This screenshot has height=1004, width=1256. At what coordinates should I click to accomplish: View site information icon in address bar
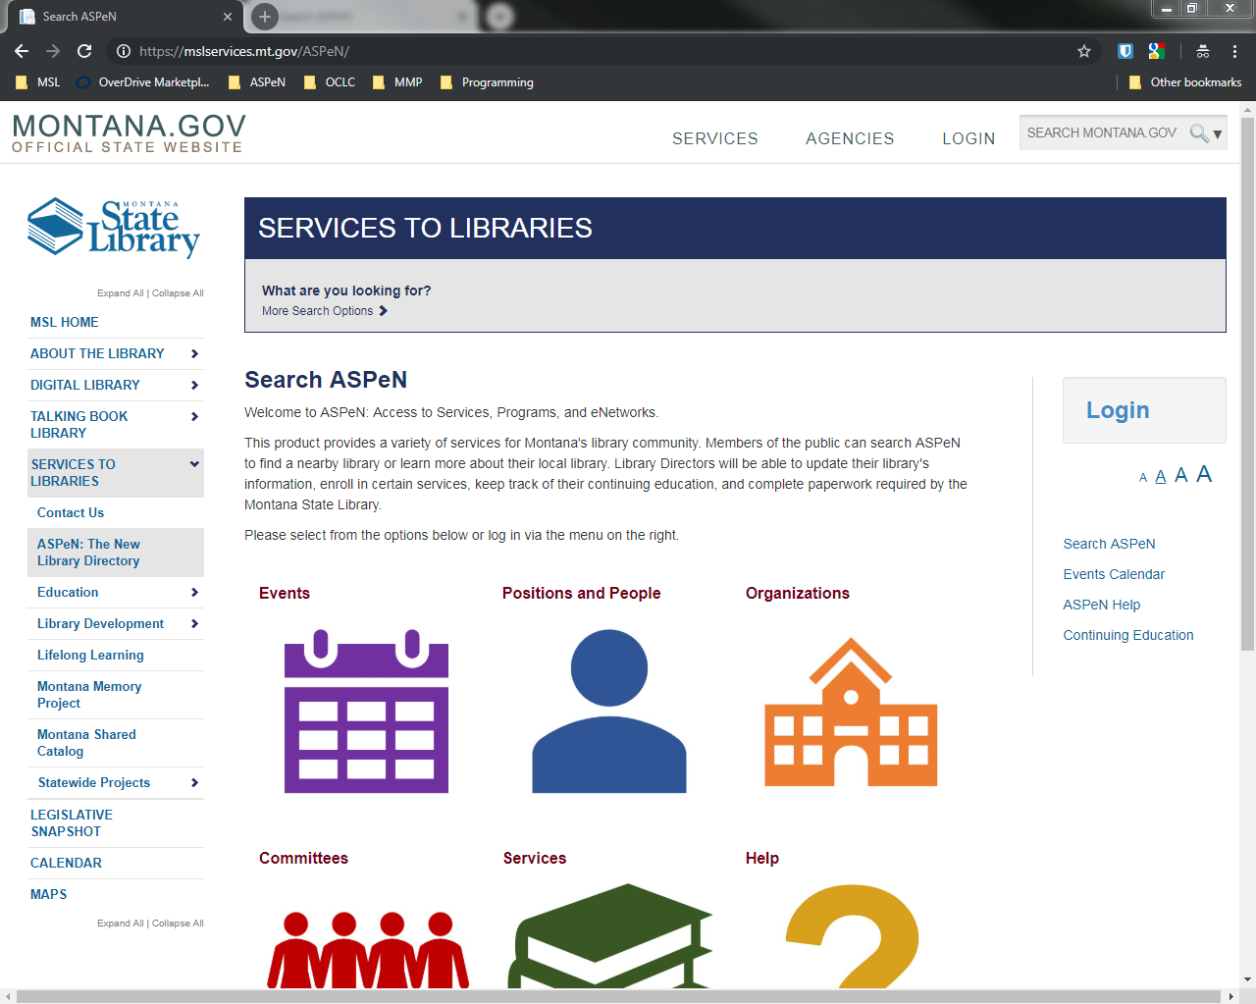tap(124, 51)
